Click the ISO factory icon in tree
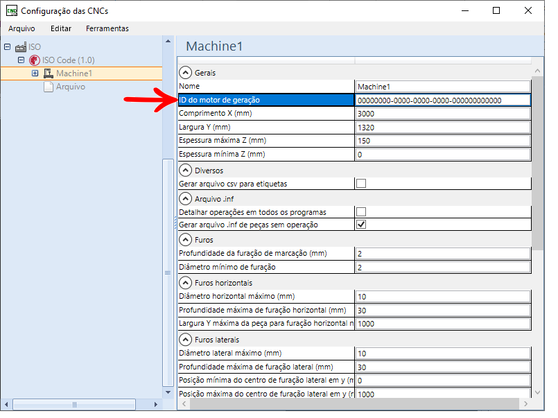 pyautogui.click(x=21, y=47)
